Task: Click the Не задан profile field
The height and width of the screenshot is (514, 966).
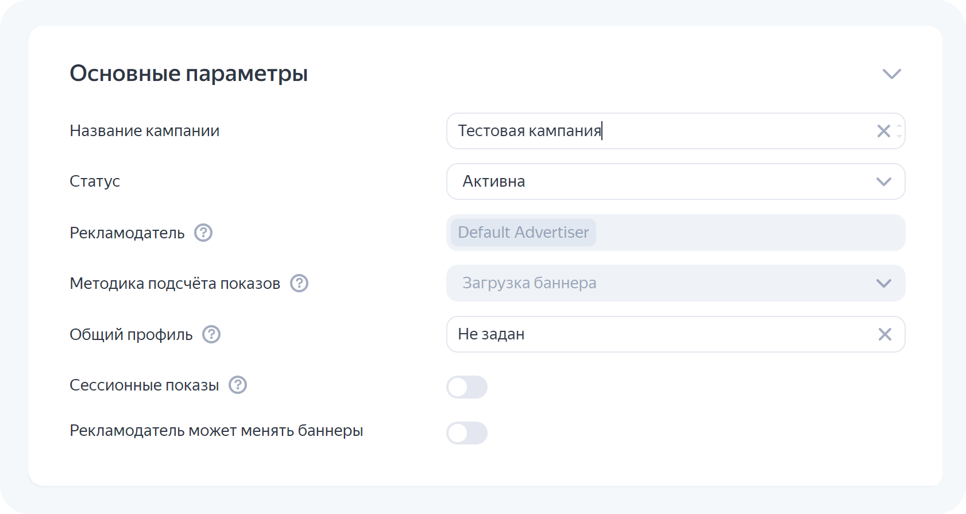Action: point(660,334)
